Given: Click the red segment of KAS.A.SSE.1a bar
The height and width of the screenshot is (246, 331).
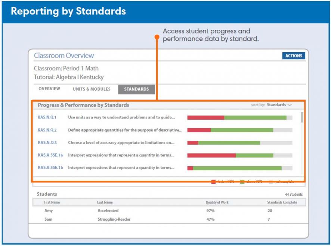Looking at the screenshot, I should click(211, 155).
